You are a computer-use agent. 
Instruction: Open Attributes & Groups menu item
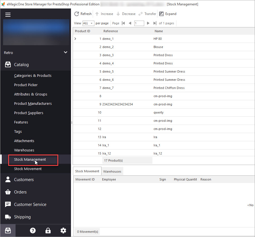click(x=31, y=94)
